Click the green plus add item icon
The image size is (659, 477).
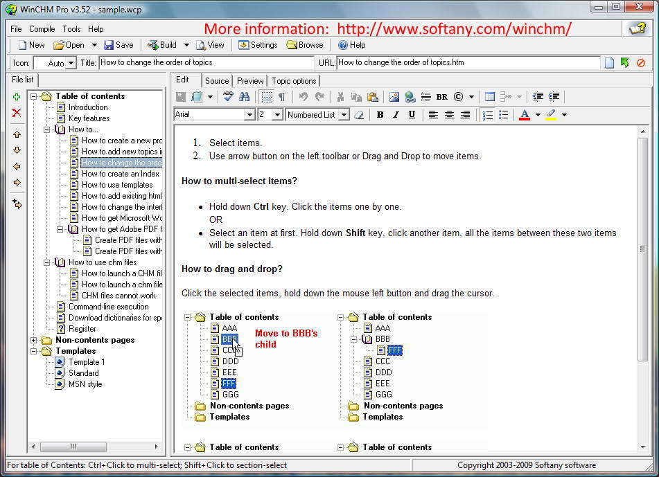click(17, 97)
